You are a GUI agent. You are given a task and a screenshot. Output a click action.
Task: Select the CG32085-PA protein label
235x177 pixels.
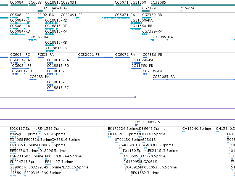pyautogui.click(x=164, y=77)
